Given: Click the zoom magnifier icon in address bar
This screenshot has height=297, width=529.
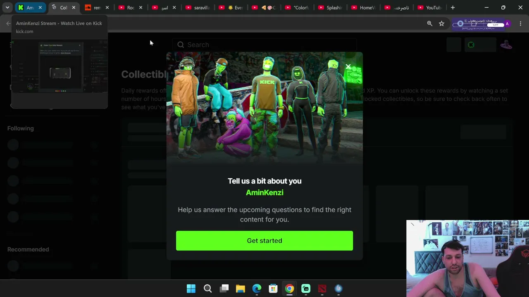Looking at the screenshot, I should pos(430,24).
